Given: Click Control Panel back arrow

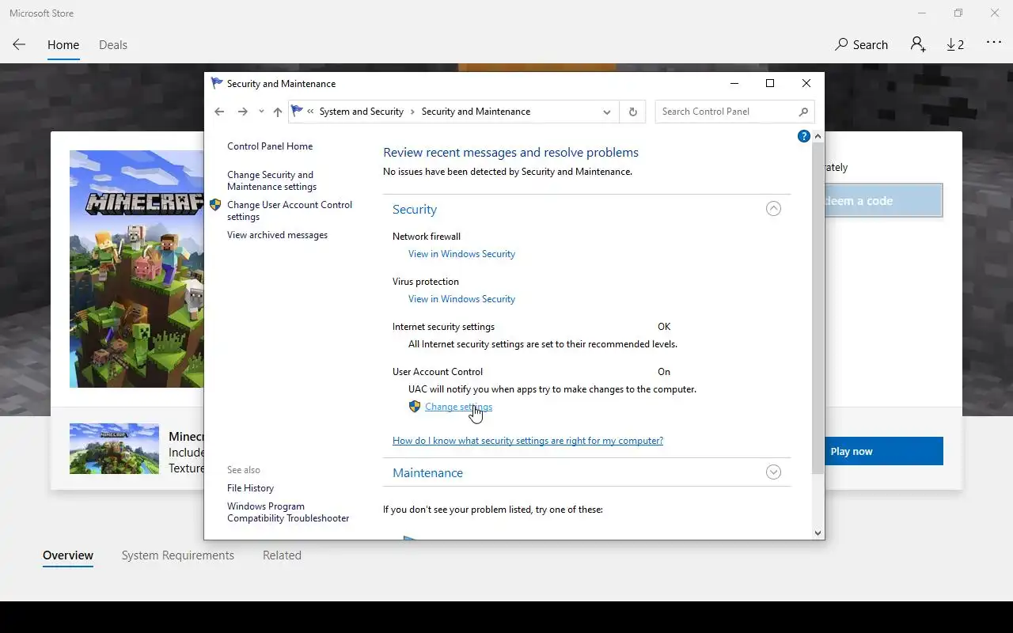Looking at the screenshot, I should pos(219,112).
